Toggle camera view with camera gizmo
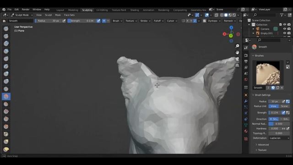This screenshot has height=165, width=293. 237,59
